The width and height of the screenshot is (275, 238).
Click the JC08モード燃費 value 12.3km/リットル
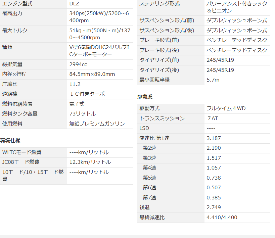(x=90, y=162)
